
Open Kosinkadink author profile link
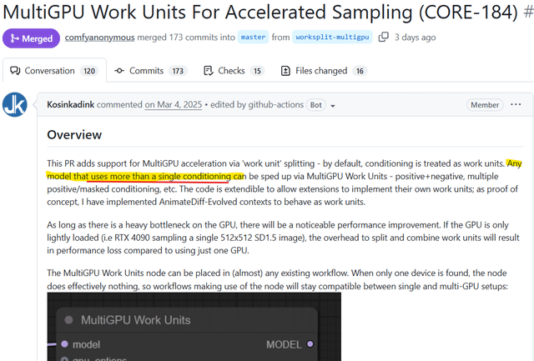coord(70,105)
